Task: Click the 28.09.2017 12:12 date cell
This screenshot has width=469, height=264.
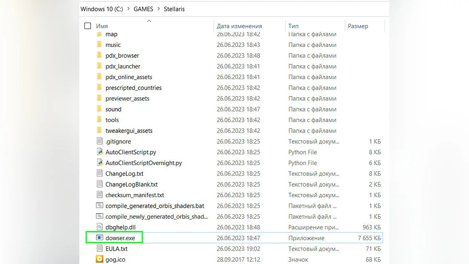Action: tap(238, 259)
